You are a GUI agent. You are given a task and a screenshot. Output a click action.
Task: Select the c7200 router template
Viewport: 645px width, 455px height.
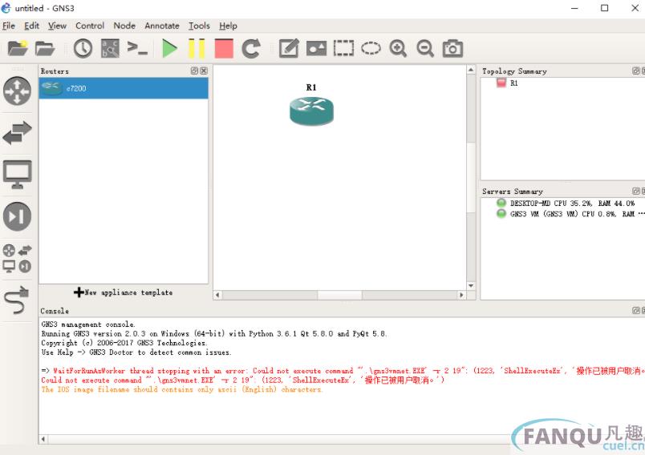click(124, 88)
